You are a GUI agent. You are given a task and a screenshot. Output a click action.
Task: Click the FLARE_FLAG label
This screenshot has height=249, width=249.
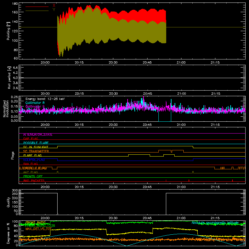coord(32,155)
